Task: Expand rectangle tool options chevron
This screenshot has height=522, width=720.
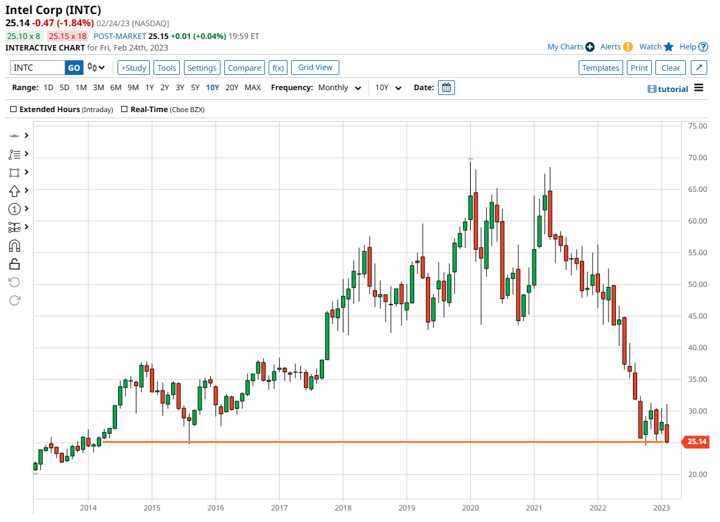Action: click(x=27, y=172)
